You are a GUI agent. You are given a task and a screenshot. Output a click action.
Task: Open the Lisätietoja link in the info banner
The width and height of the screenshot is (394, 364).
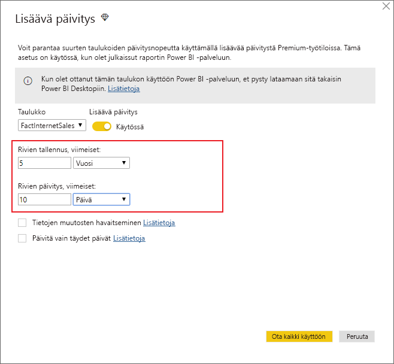(123, 89)
